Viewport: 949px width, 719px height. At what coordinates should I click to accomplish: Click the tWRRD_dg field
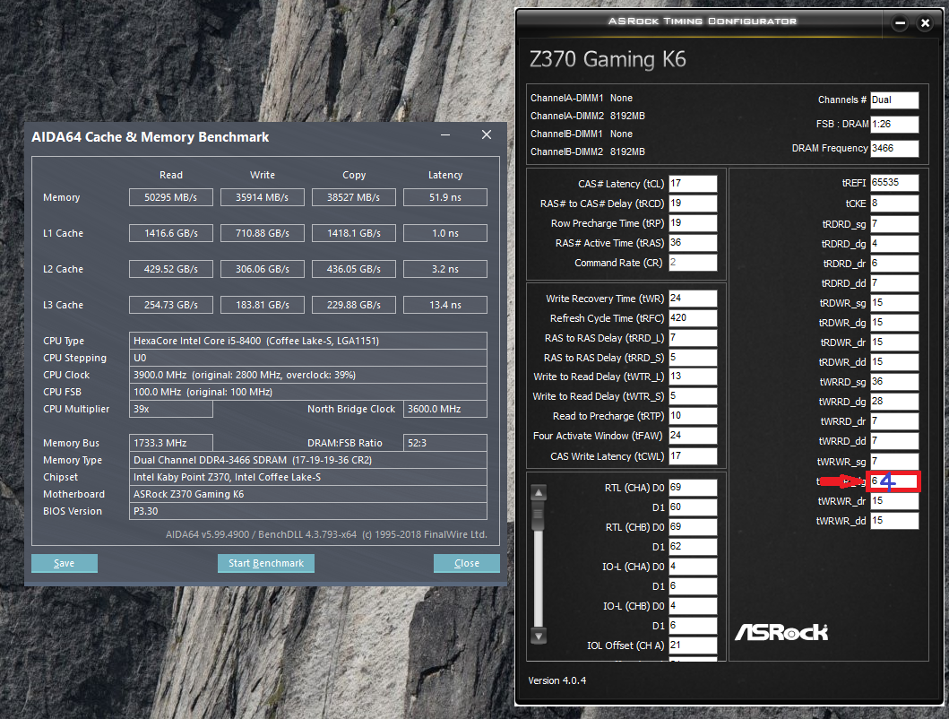[894, 401]
